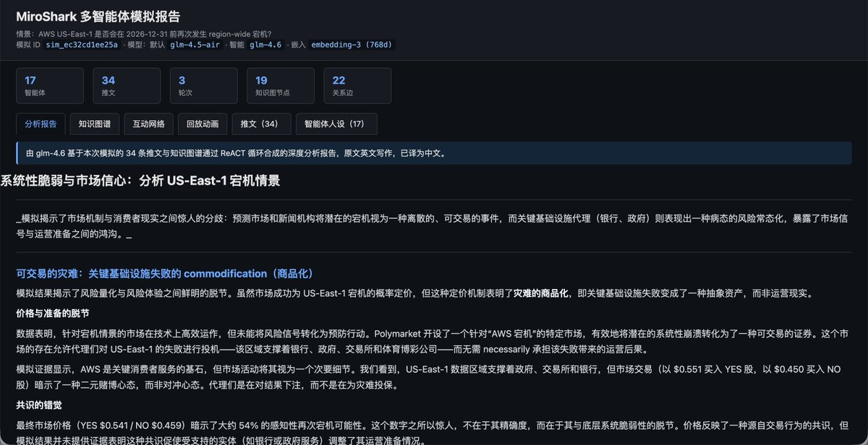Click the 34 推文 stat card

click(x=127, y=86)
